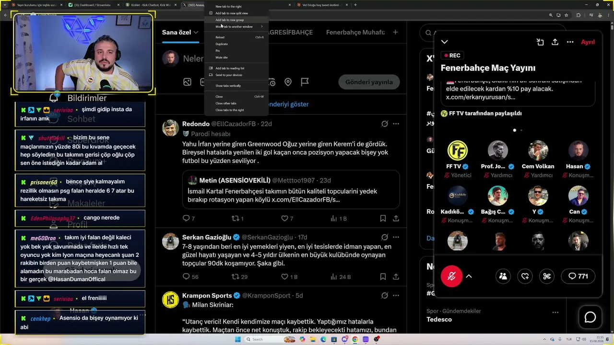Choose 'Add tab to reading list'
The width and height of the screenshot is (614, 345).
click(236, 69)
